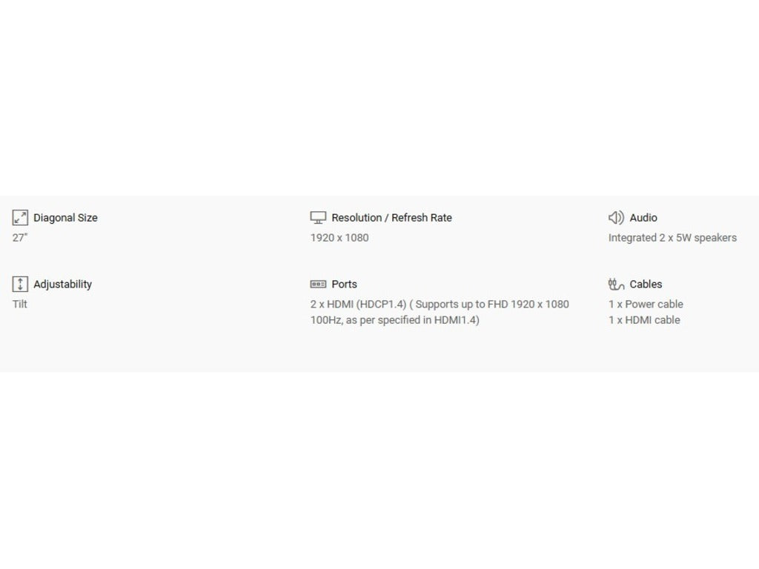Click the 1 x Power cable entry
Image resolution: width=759 pixels, height=569 pixels.
point(646,304)
